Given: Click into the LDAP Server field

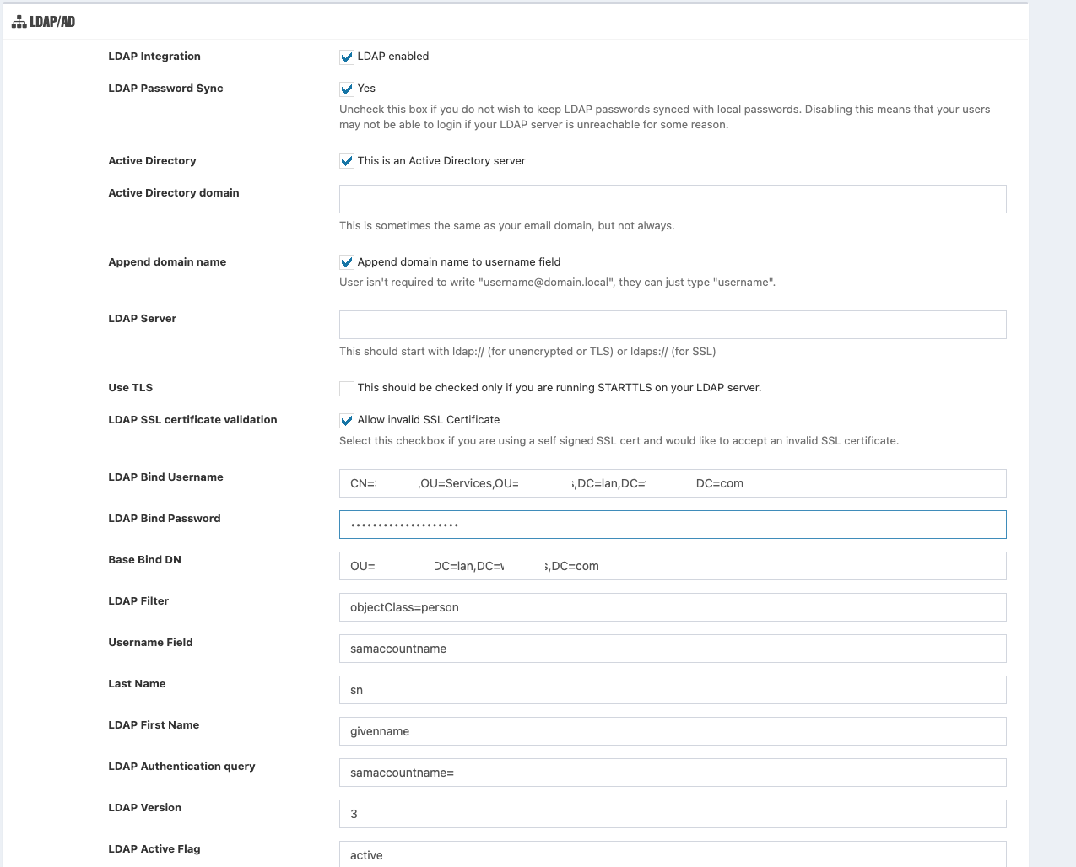Looking at the screenshot, I should click(673, 325).
